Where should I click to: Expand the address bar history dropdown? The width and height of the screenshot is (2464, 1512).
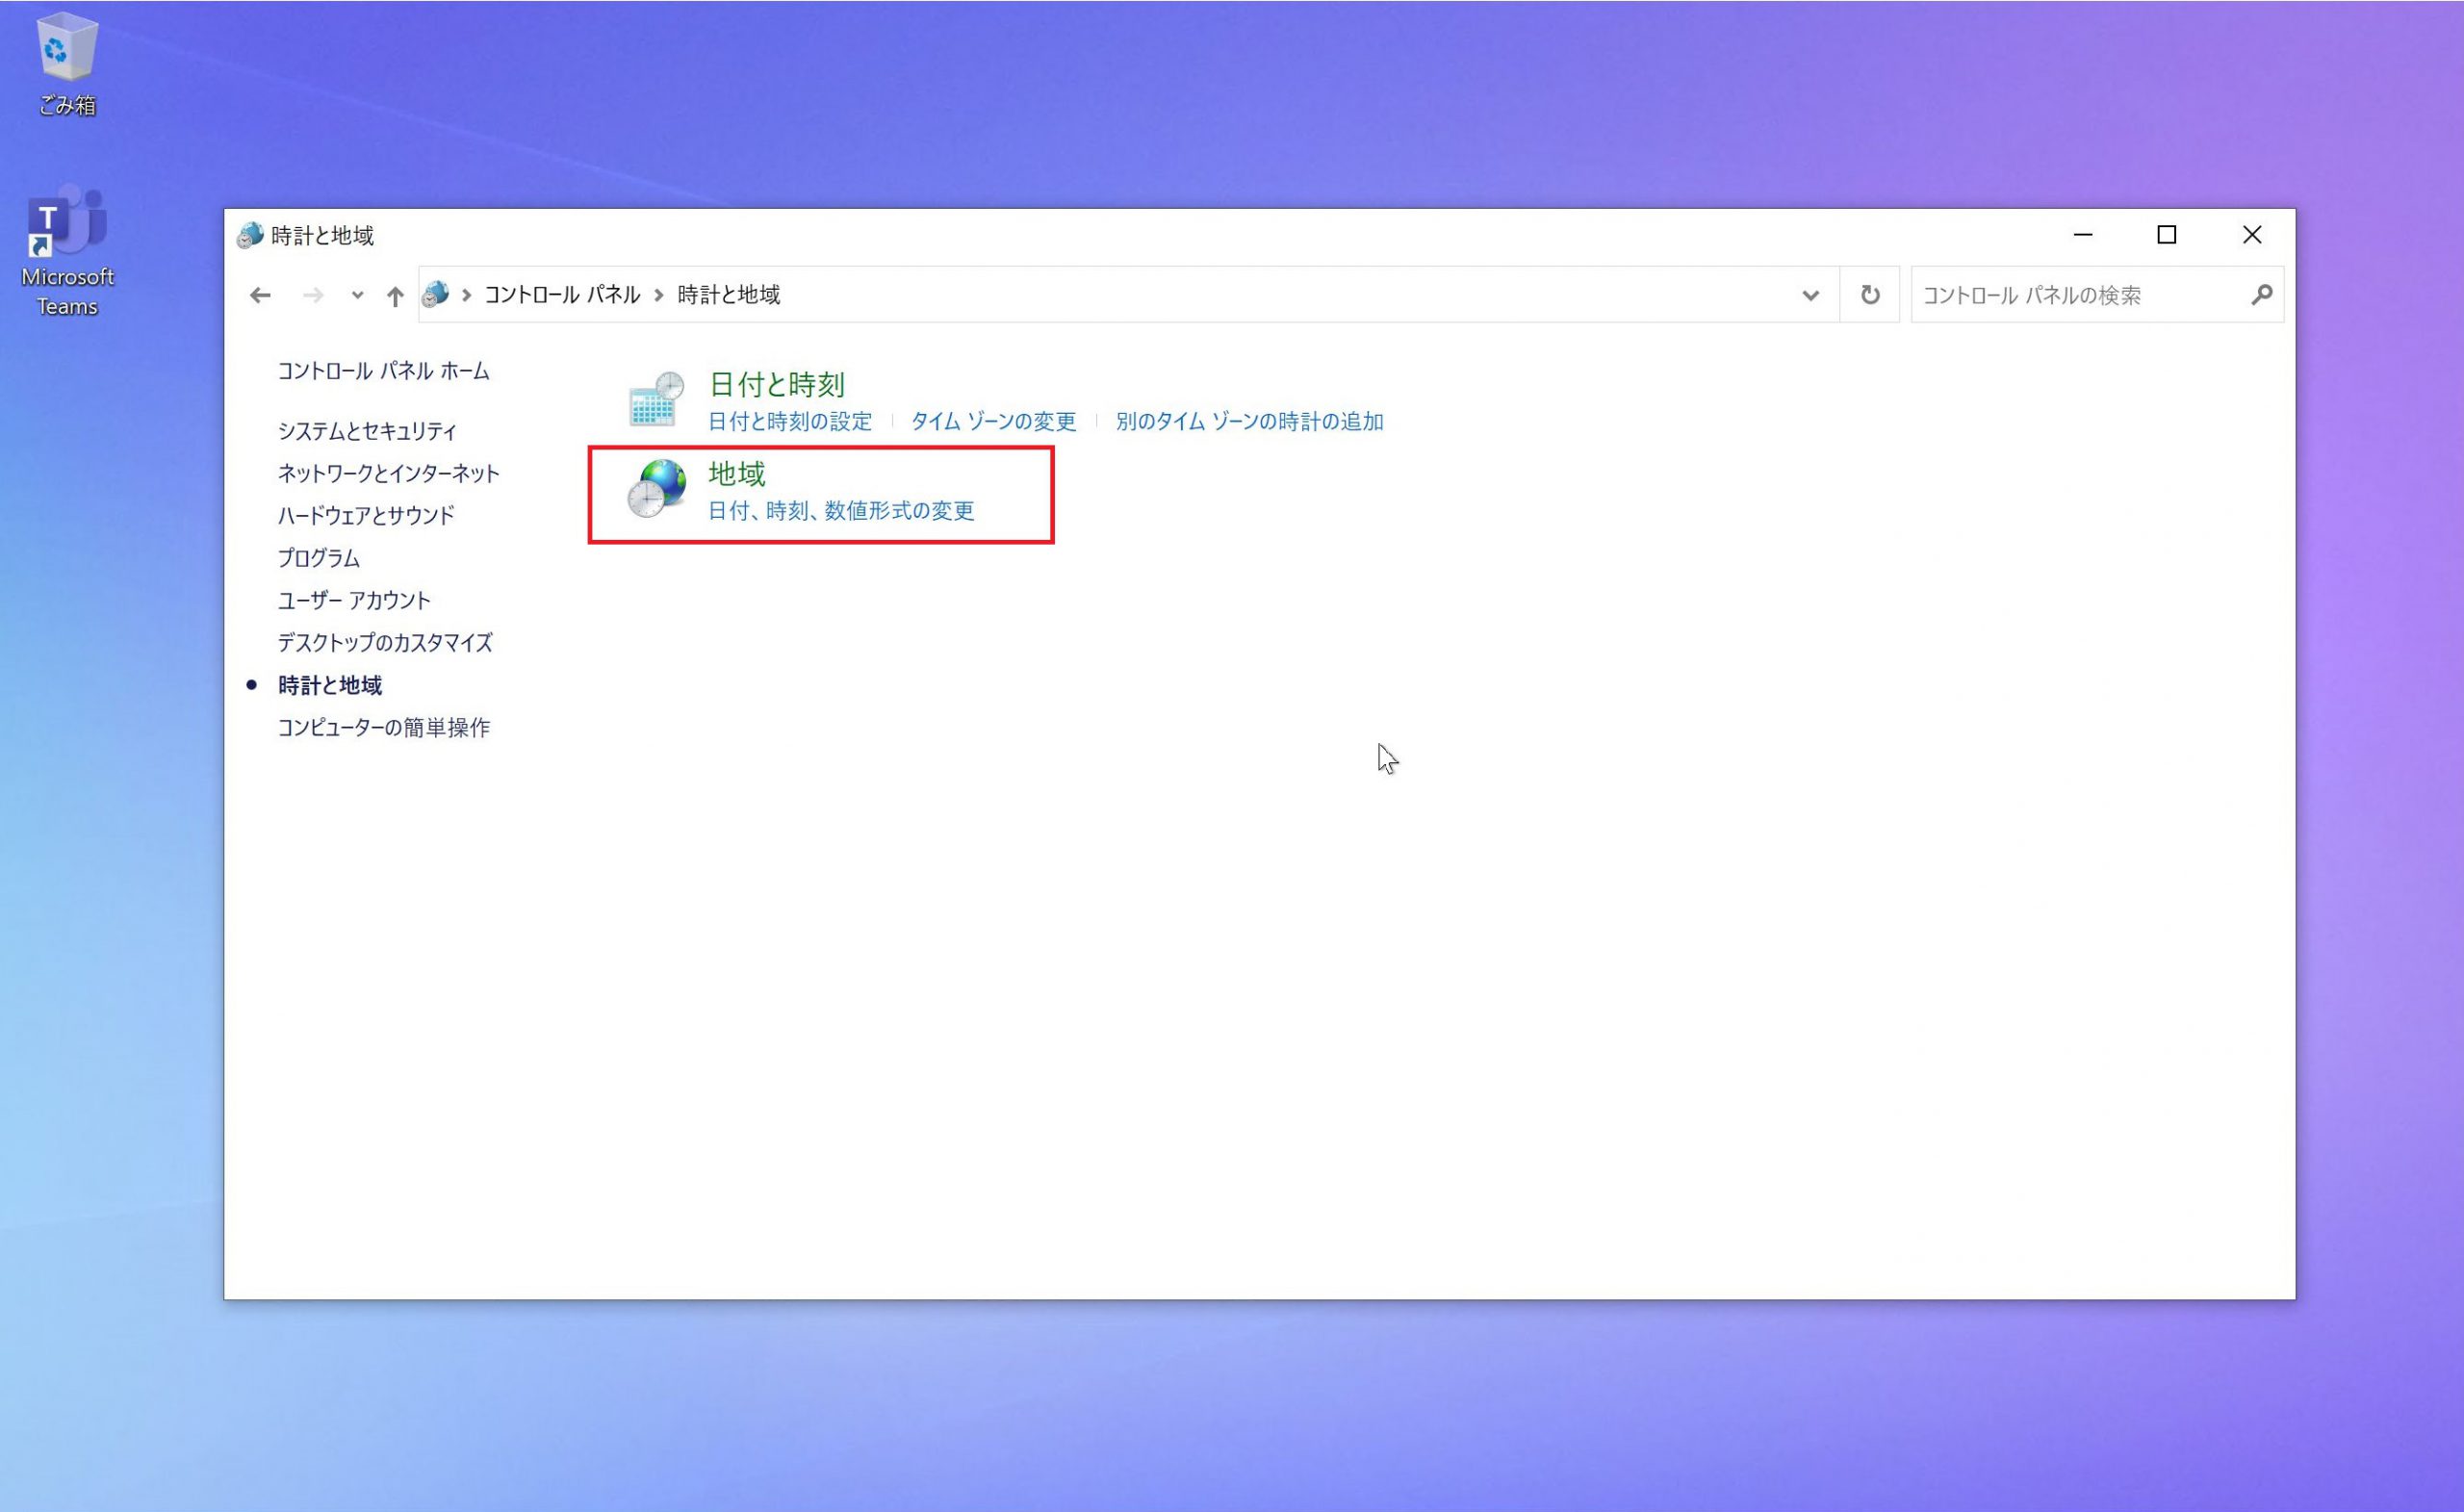coord(1810,295)
